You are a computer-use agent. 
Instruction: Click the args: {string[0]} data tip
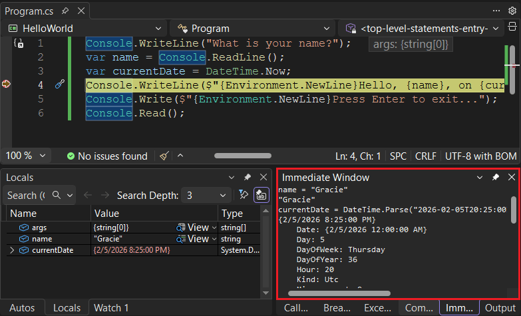click(411, 44)
